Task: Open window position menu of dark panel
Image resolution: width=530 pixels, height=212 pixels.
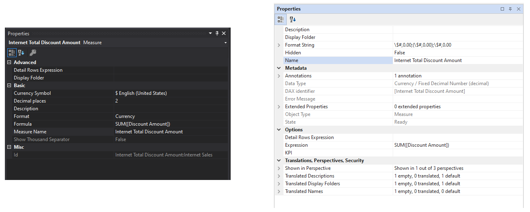Action: coord(210,33)
